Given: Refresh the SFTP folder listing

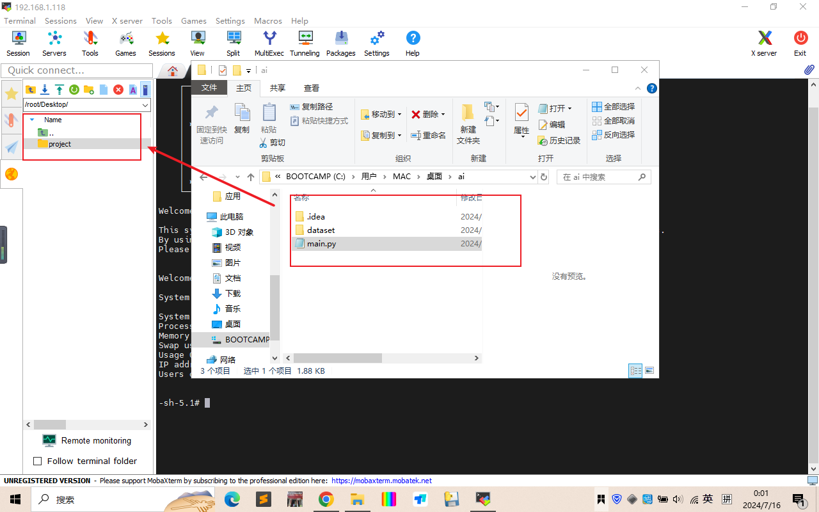Looking at the screenshot, I should pyautogui.click(x=74, y=90).
